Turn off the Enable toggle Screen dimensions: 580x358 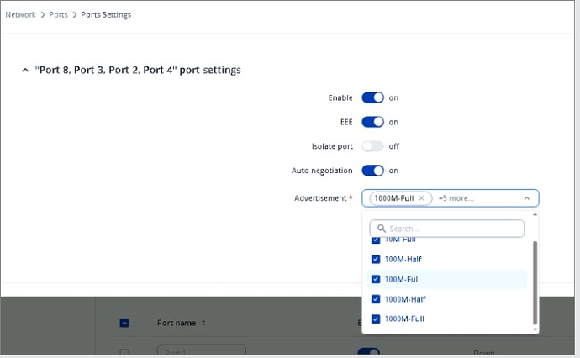372,98
